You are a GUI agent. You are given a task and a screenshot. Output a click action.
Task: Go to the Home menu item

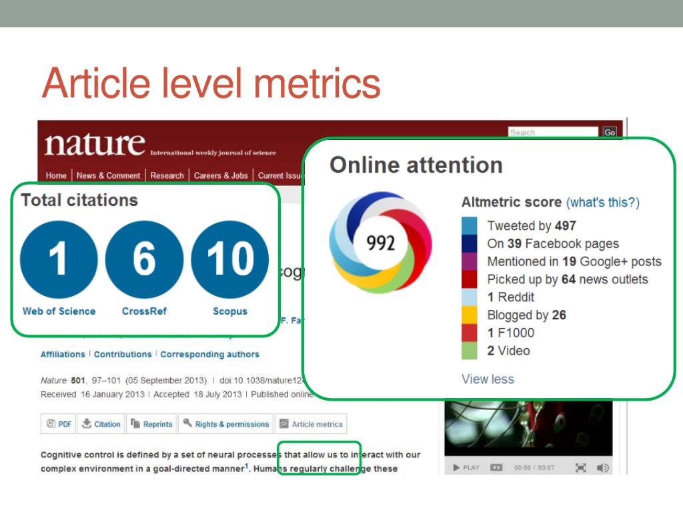click(x=56, y=175)
